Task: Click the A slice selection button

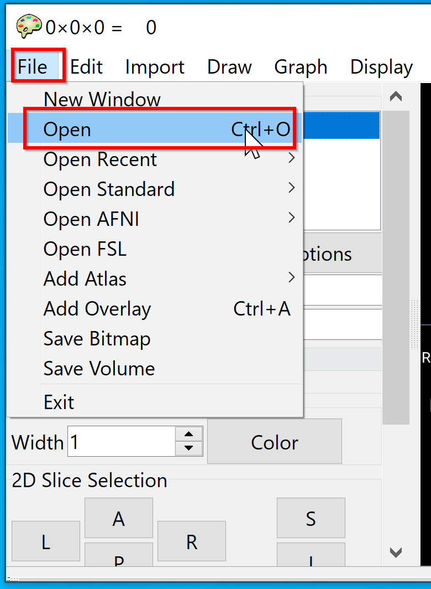Action: [119, 518]
